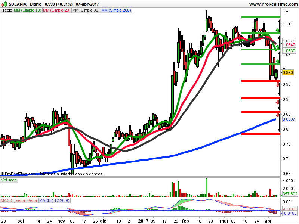
Task: Click the blue 0,8337 moving average tag
Action: click(289, 119)
